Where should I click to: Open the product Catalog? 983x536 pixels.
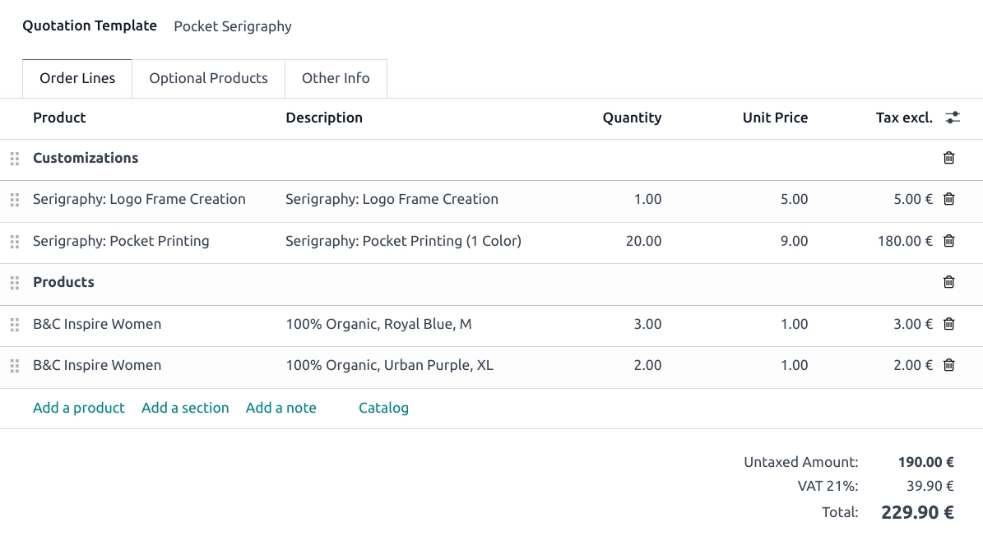[x=383, y=408]
